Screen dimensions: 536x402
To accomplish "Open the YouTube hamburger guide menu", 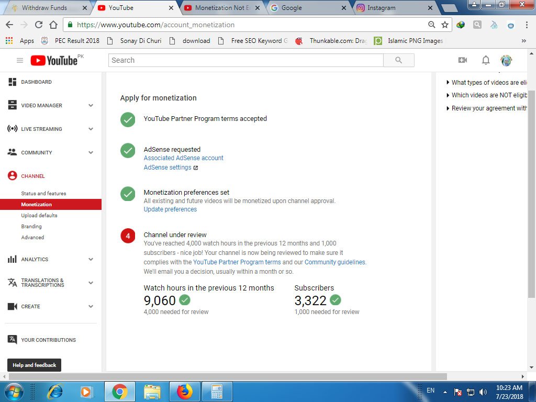I will tap(20, 61).
